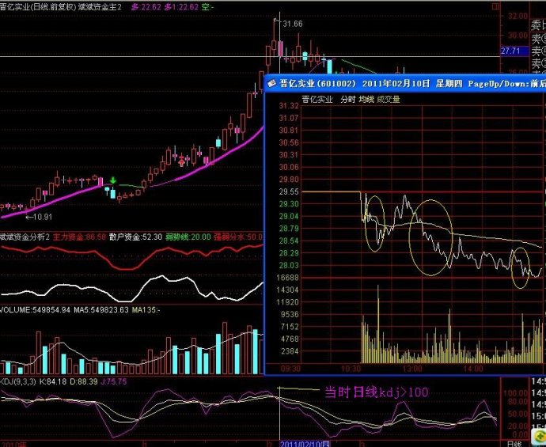Select the 斌斌资金分析2 indicator label
546x447 pixels.
coord(25,237)
